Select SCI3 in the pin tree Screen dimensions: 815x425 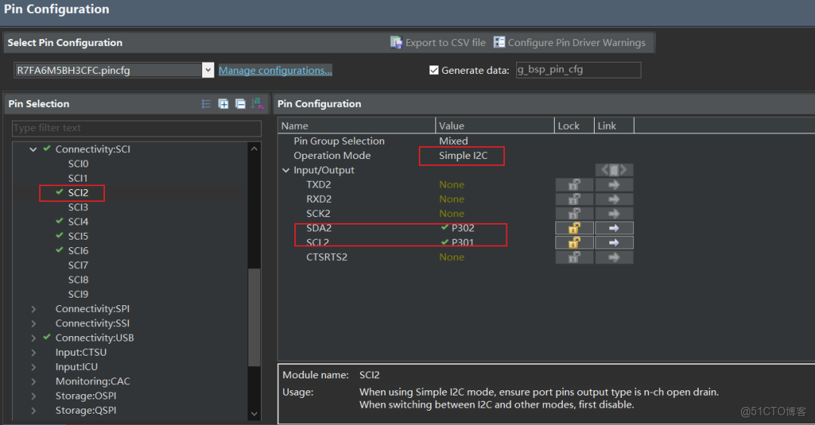pyautogui.click(x=78, y=207)
